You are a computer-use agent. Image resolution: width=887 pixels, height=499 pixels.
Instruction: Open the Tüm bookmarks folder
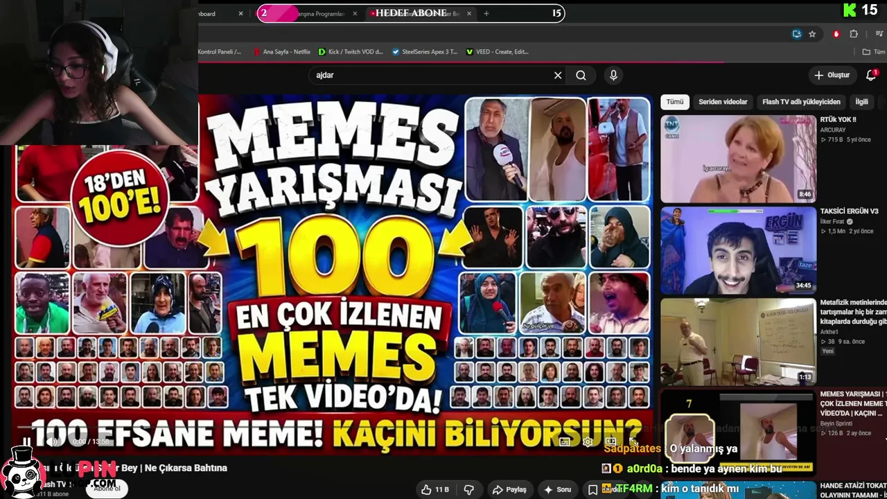(874, 52)
